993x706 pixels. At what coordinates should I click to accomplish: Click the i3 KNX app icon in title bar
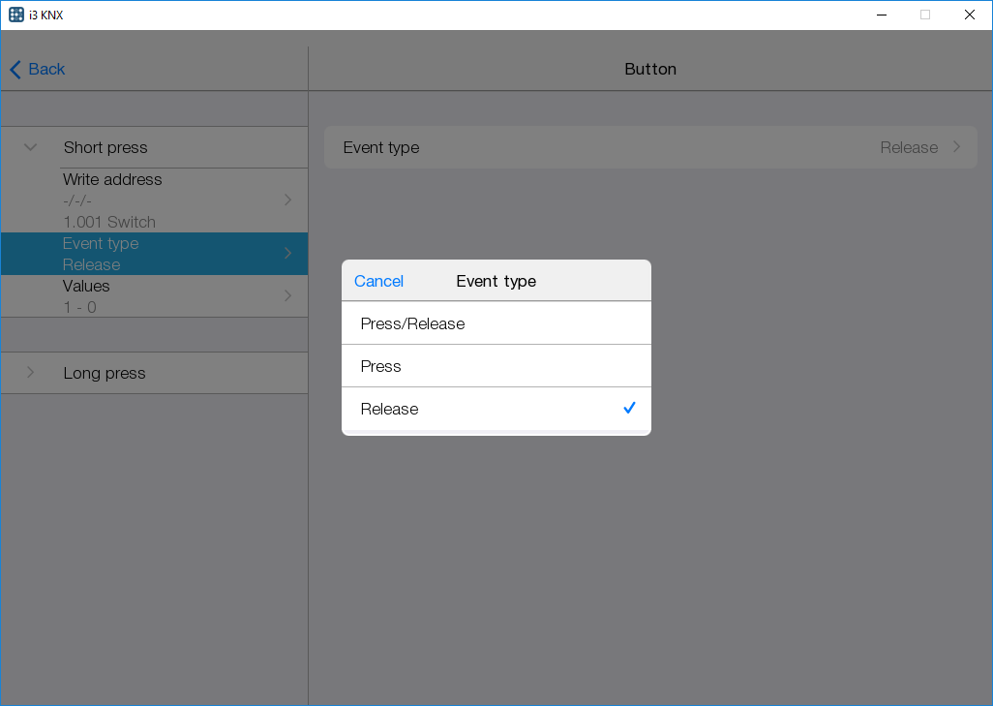click(x=16, y=15)
